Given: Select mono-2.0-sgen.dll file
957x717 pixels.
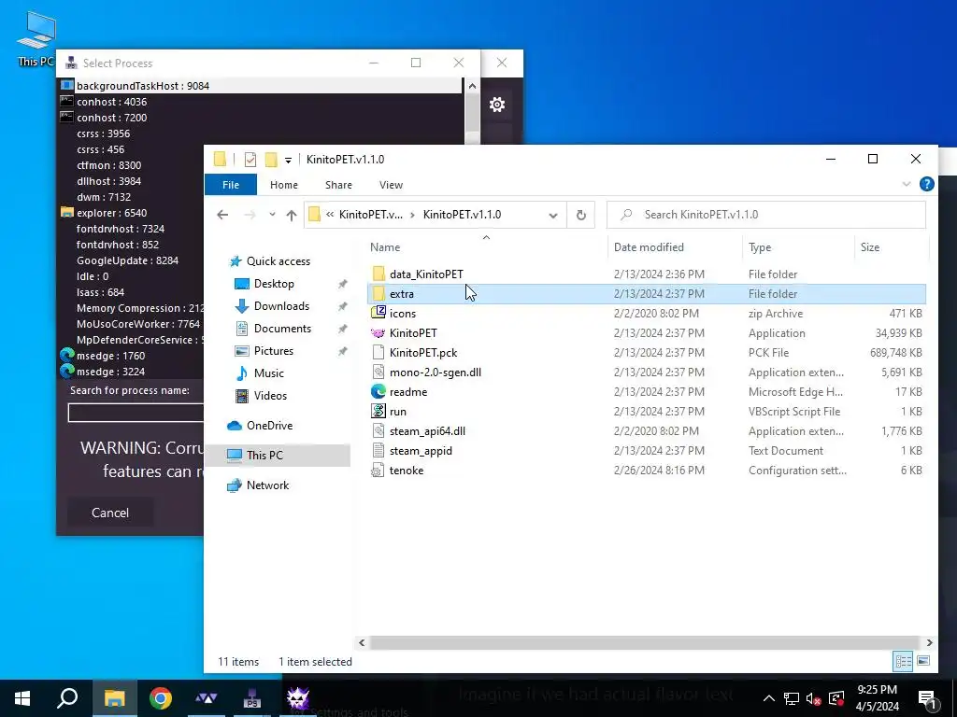Looking at the screenshot, I should point(436,372).
